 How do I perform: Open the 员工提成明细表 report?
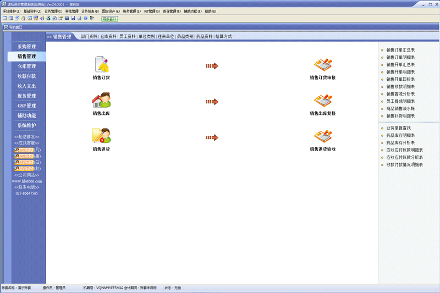click(x=400, y=101)
